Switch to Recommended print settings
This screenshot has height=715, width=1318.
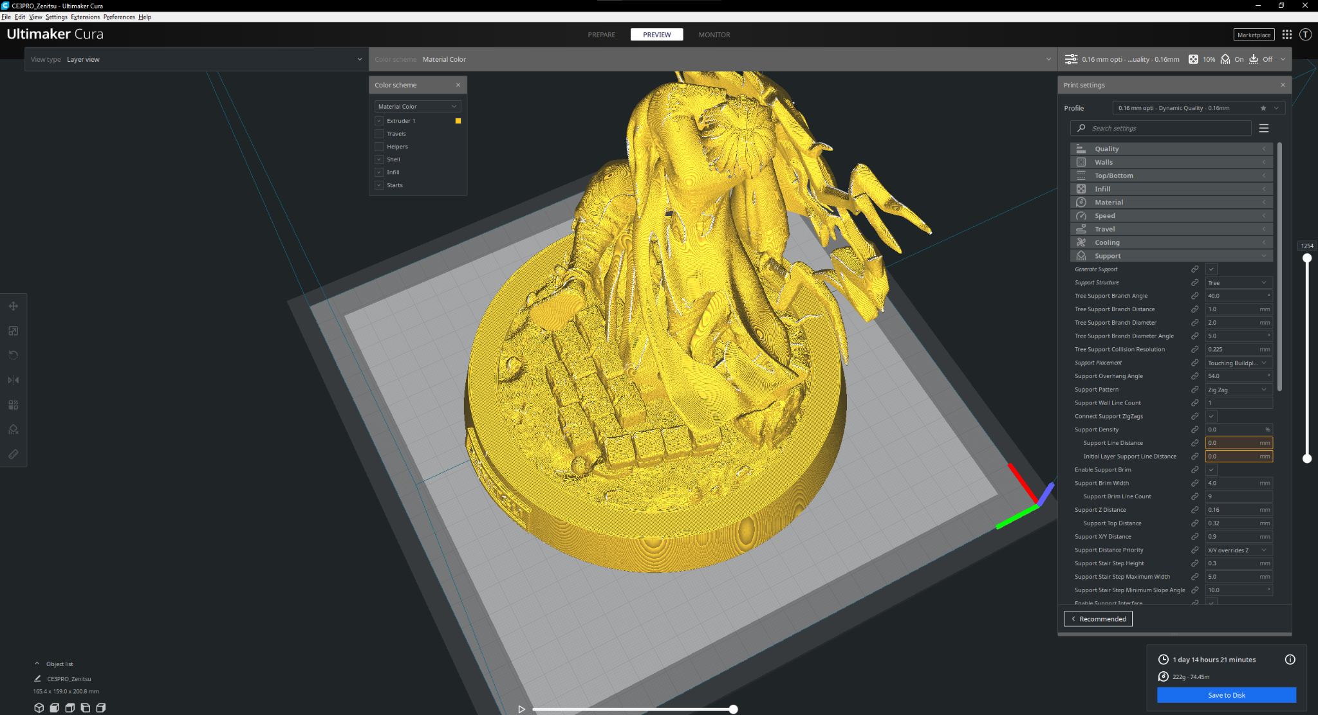1099,619
